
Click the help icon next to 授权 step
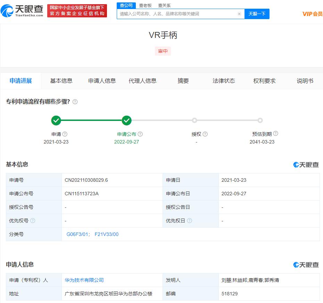click(x=205, y=134)
